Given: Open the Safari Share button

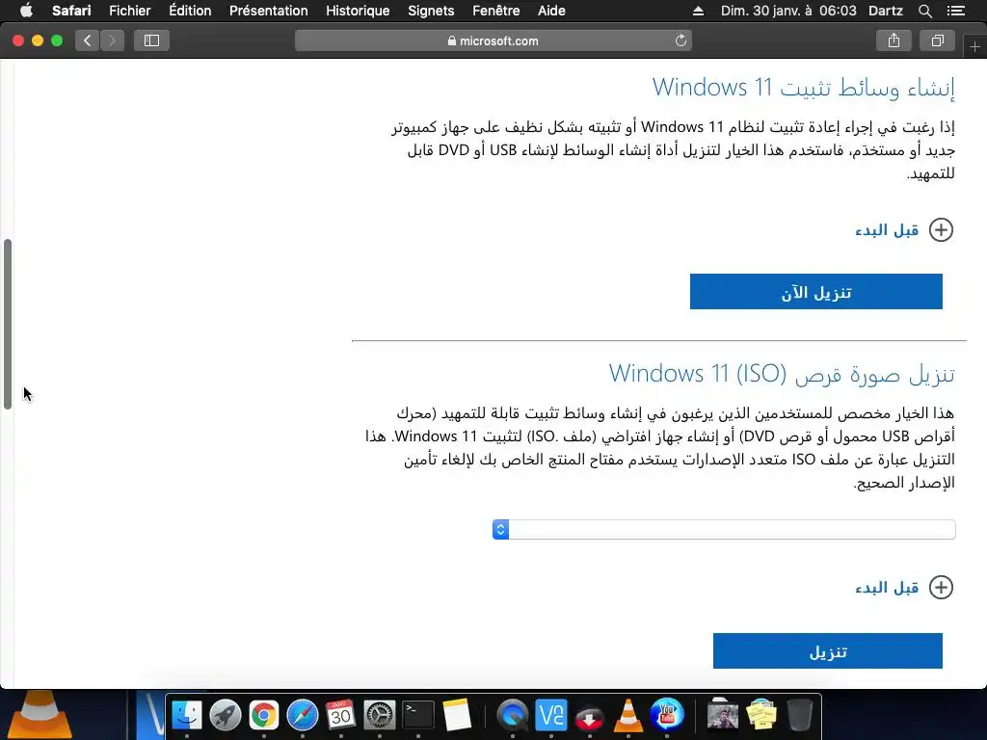Looking at the screenshot, I should point(894,40).
